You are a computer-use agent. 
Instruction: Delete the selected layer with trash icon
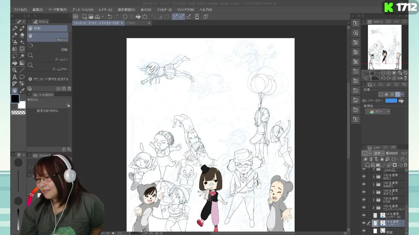pyautogui.click(x=406, y=165)
